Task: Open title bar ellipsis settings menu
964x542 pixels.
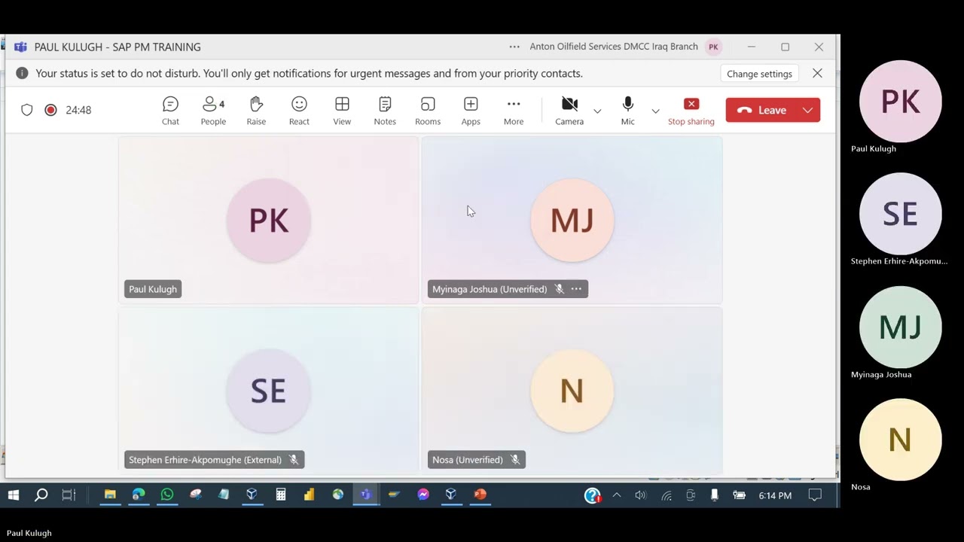Action: [x=514, y=47]
